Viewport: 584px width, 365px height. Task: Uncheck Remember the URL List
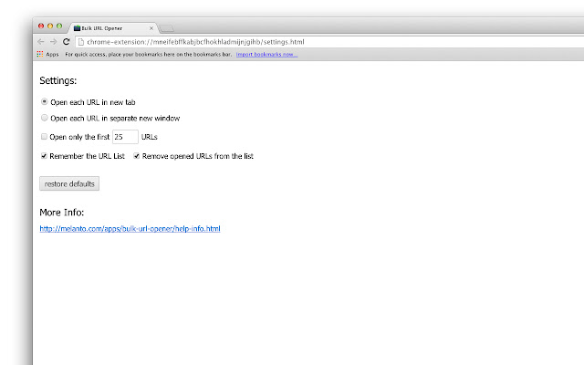click(44, 156)
